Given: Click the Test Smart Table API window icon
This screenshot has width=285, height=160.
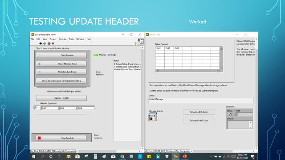Looking at the screenshot, I should pos(33,35).
